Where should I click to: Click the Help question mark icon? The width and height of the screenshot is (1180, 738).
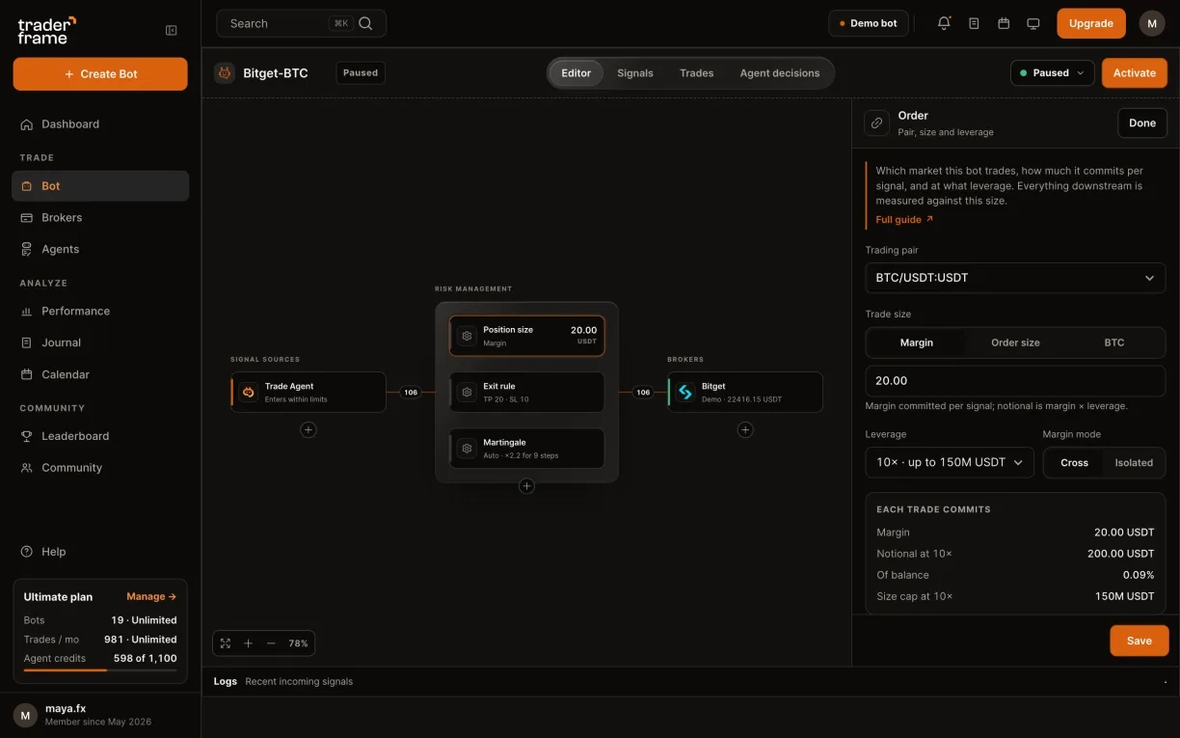pyautogui.click(x=27, y=552)
